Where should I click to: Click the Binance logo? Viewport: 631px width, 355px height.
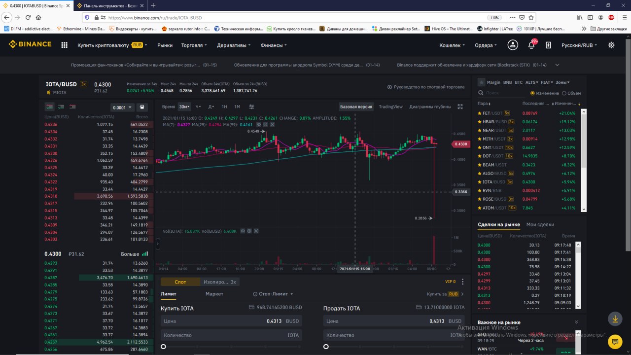pyautogui.click(x=30, y=44)
